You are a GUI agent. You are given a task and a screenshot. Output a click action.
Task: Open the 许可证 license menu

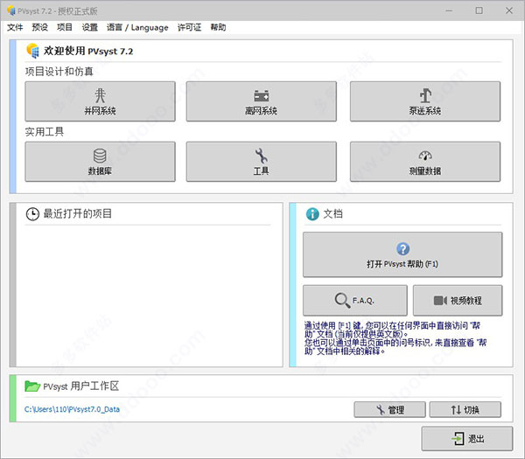[x=189, y=27]
